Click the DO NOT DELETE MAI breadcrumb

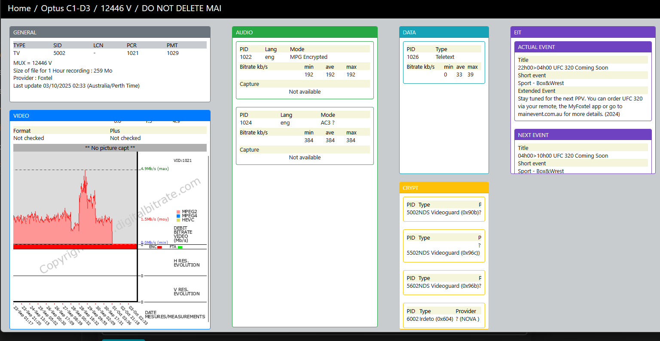(x=181, y=8)
